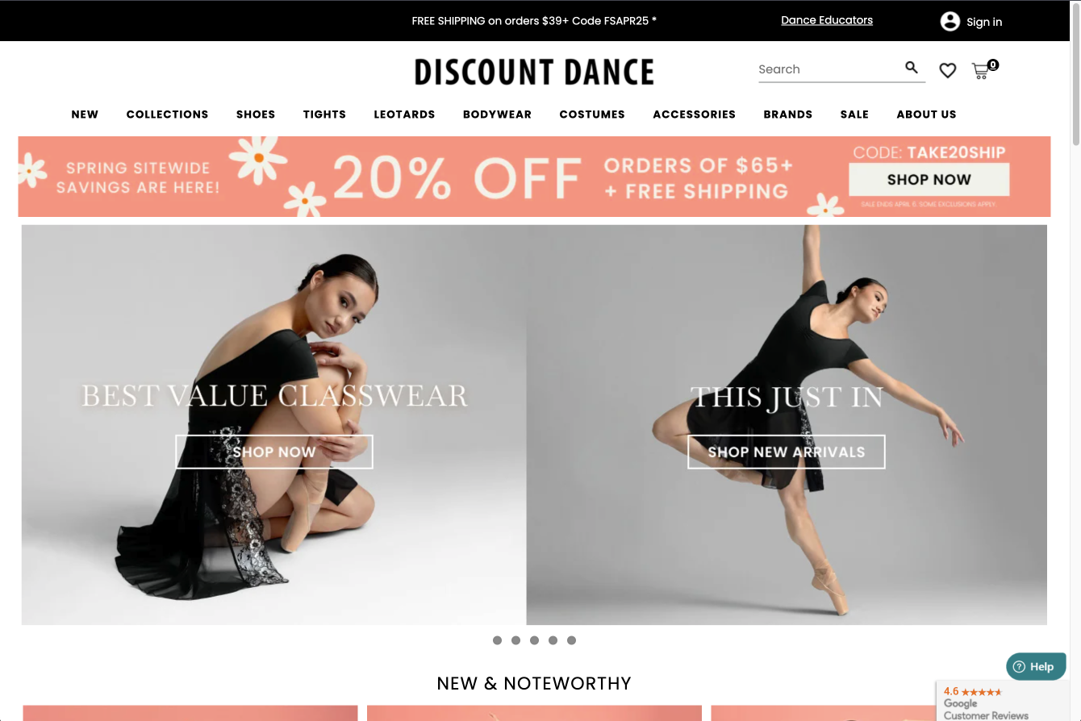This screenshot has height=721, width=1081.
Task: Click Shop Now on classwear banner
Action: pos(274,452)
